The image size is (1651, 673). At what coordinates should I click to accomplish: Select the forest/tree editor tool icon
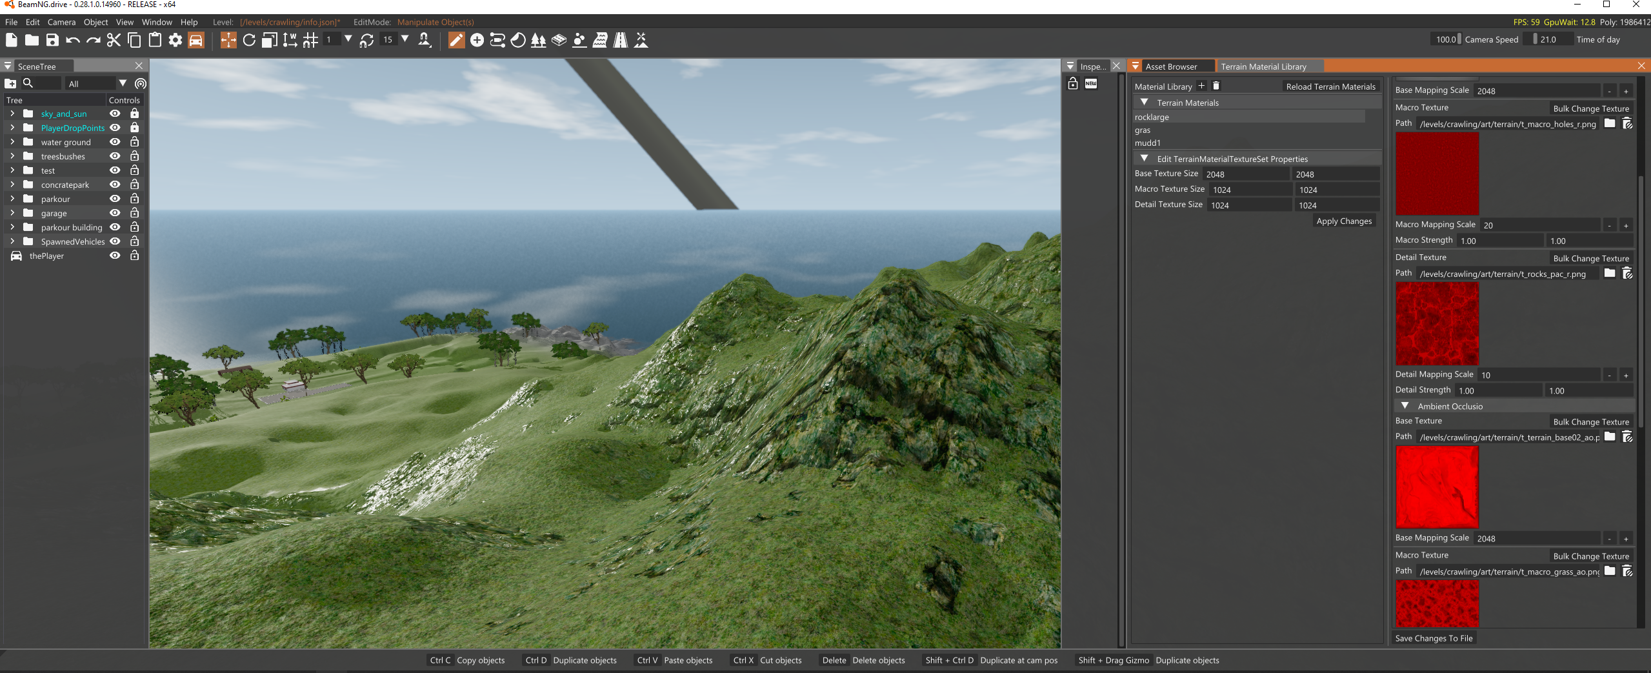click(538, 41)
